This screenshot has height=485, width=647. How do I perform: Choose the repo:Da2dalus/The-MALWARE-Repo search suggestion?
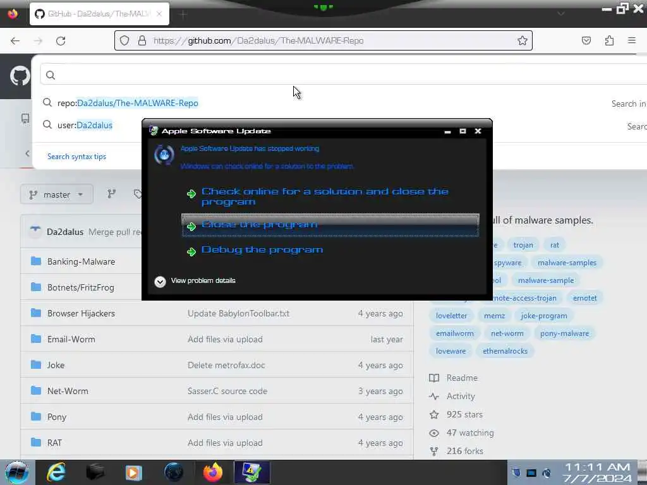pos(128,103)
